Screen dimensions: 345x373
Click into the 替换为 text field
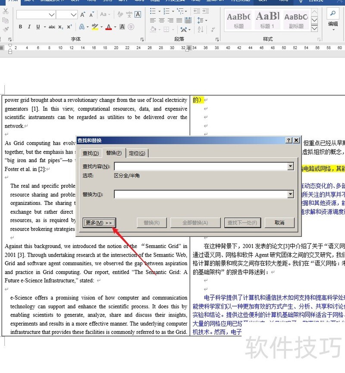[201, 194]
